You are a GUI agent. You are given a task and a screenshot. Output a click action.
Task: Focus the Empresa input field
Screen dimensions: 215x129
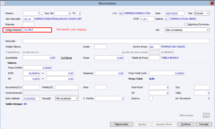pyautogui.click(x=28, y=24)
